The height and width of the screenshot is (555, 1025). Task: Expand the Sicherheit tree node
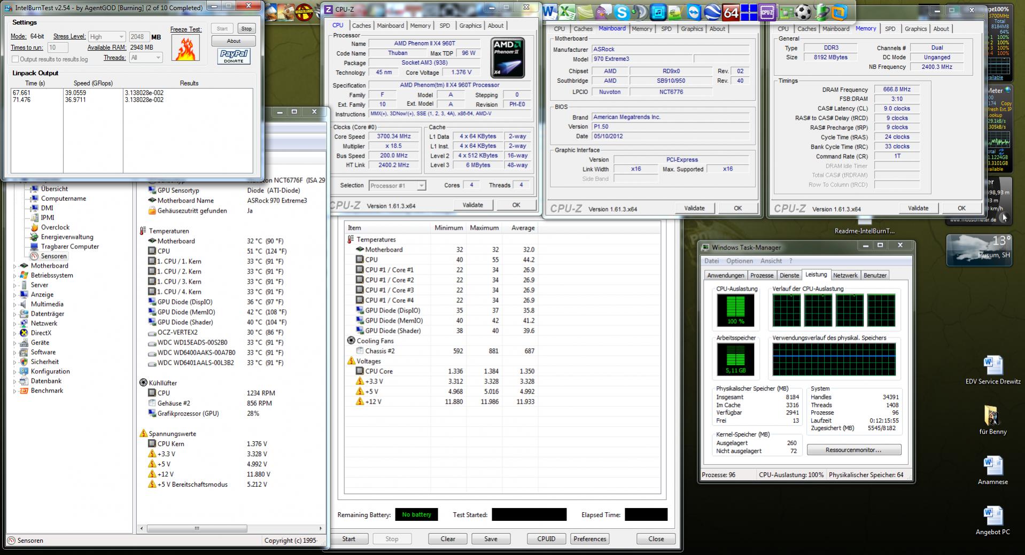[14, 362]
